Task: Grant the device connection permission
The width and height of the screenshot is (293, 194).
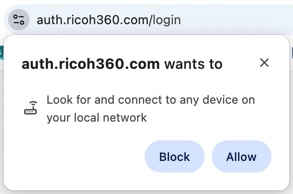Action: [x=241, y=157]
